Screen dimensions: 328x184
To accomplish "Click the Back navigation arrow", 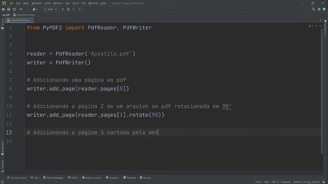I will point(21,9).
